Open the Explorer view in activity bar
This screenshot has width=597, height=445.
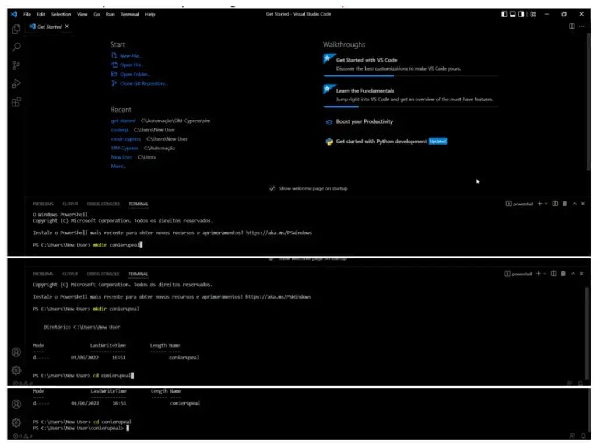click(16, 29)
